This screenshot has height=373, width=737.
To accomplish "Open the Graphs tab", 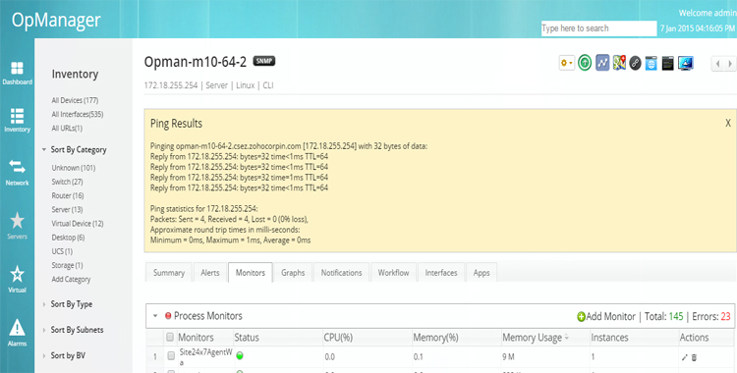I will [x=293, y=273].
